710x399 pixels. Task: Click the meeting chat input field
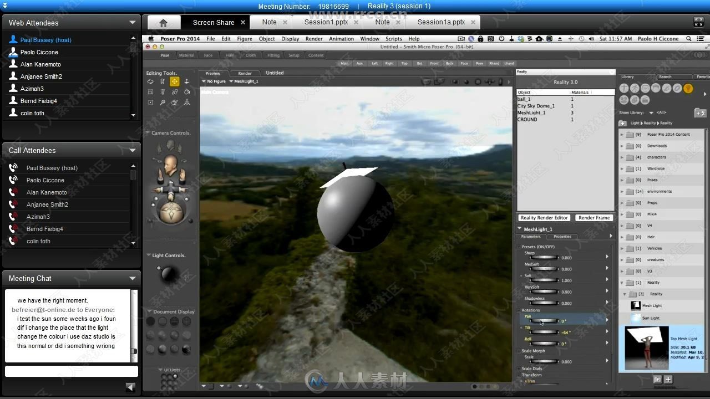71,371
